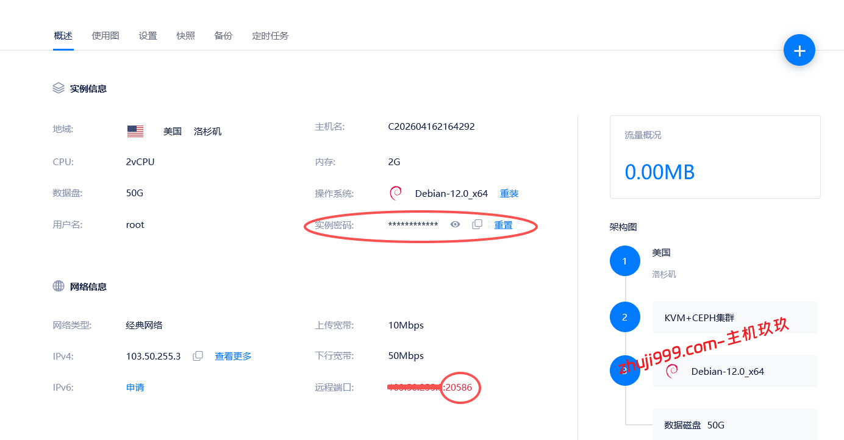Click the copy icon next to IPv4 address
This screenshot has height=440, width=844.
(x=198, y=355)
